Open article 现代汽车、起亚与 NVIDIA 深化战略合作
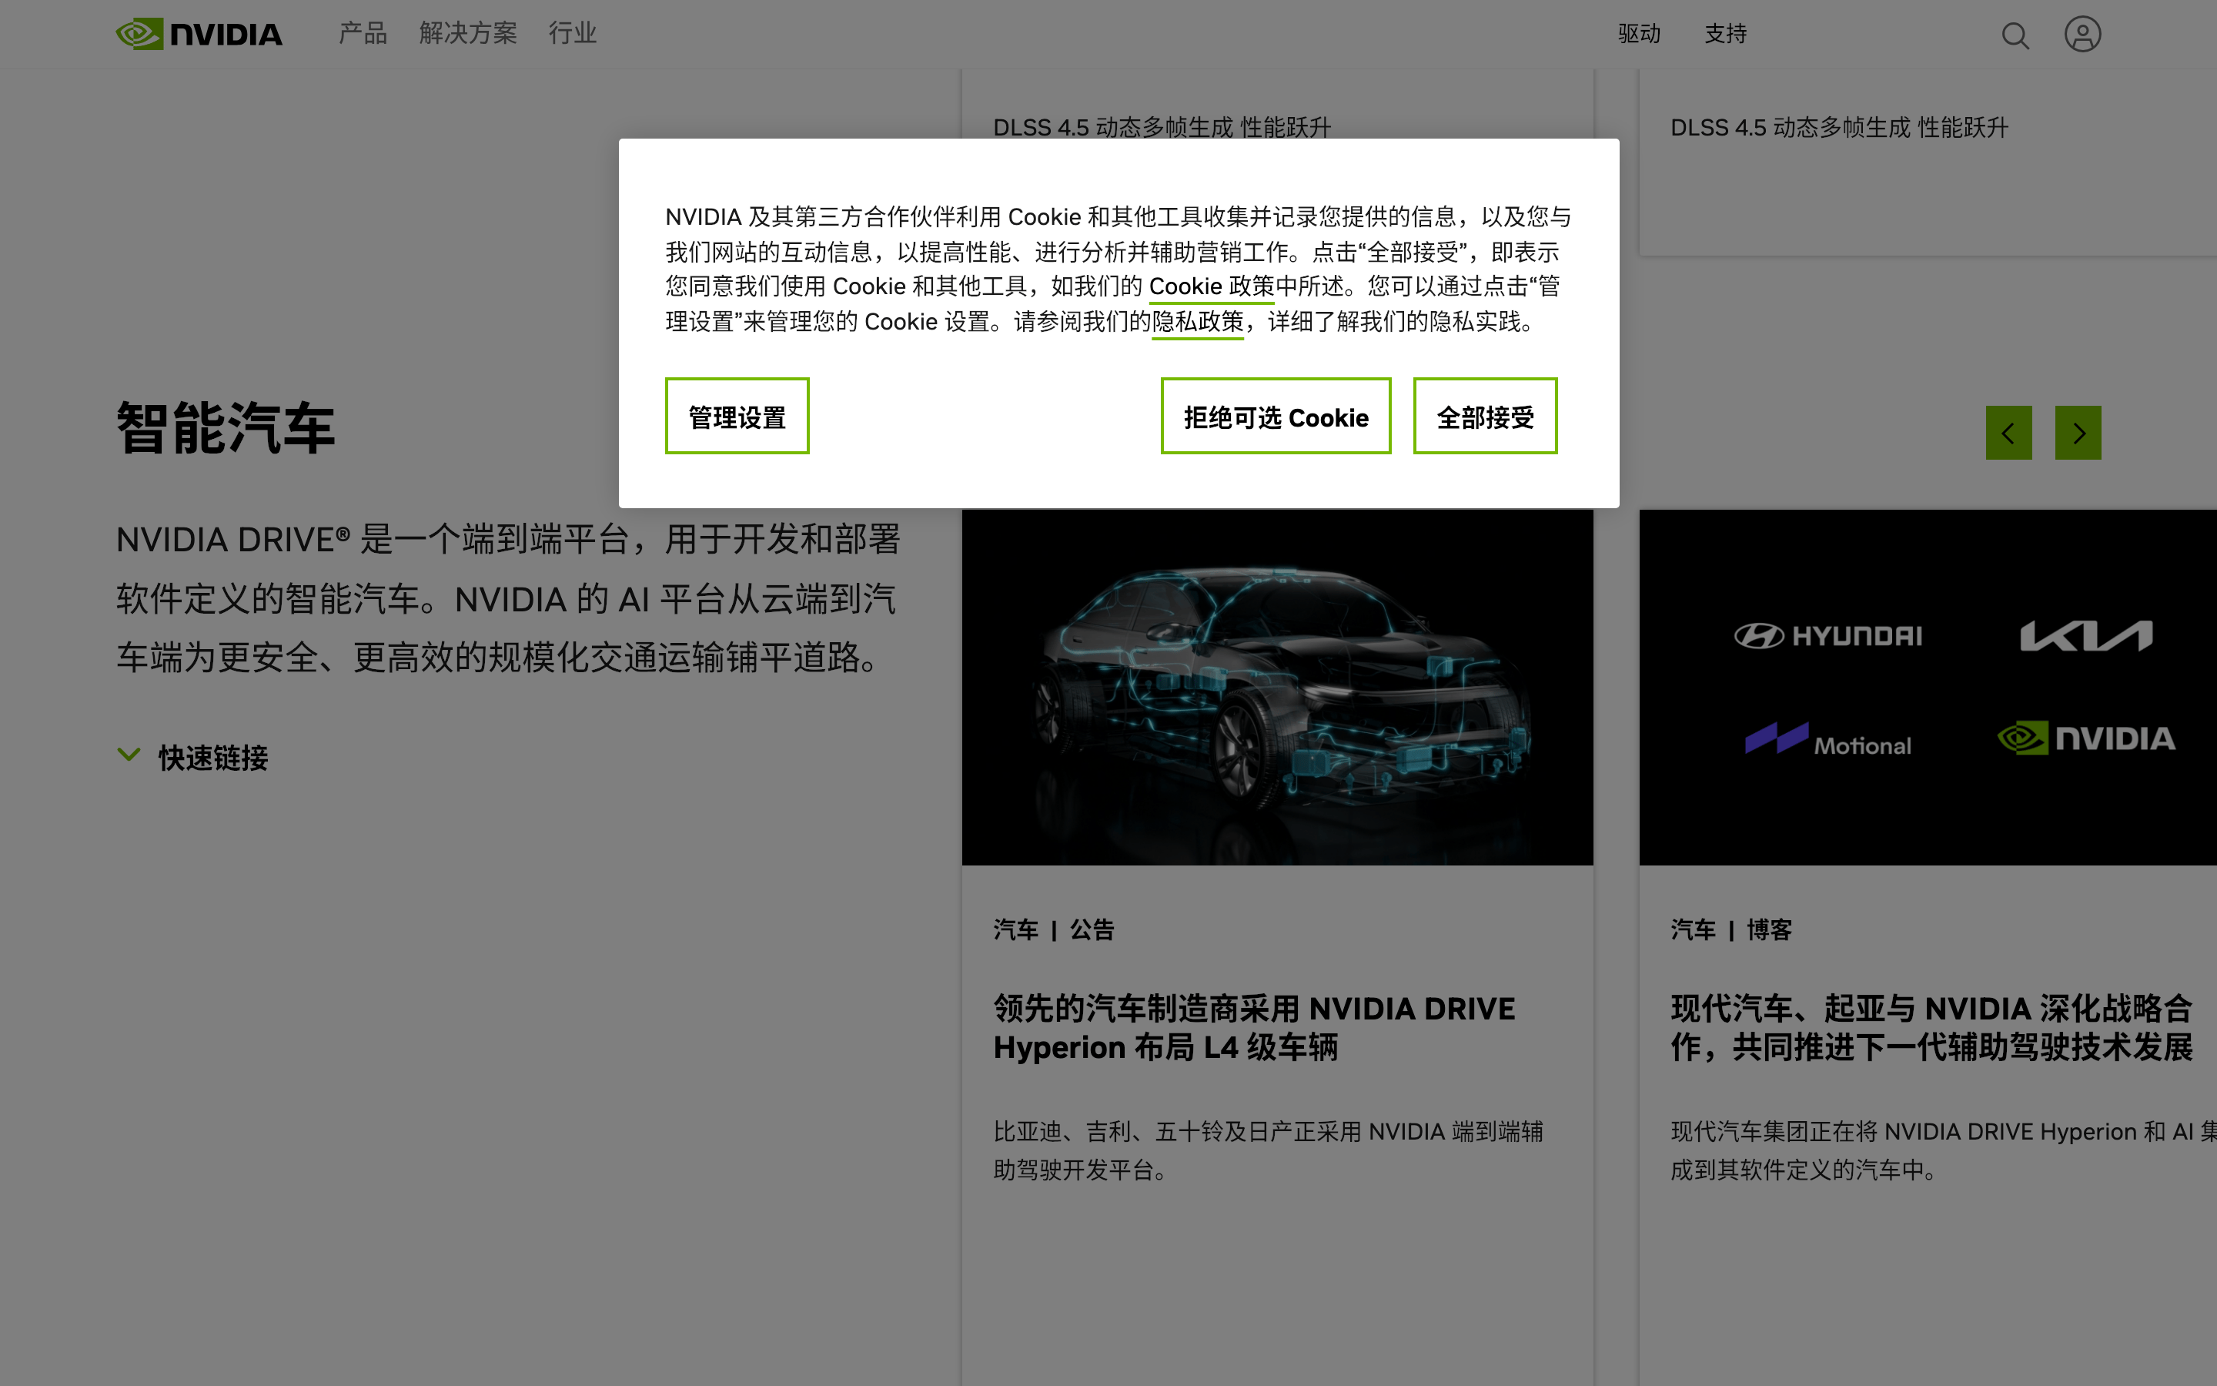Viewport: 2217px width, 1386px height. [x=1931, y=1028]
